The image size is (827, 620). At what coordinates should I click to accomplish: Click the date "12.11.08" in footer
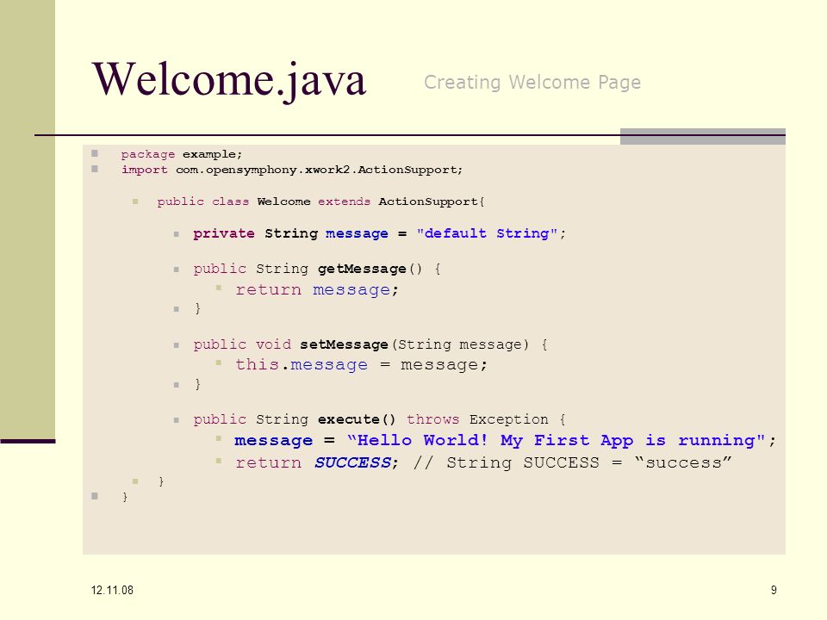[112, 591]
